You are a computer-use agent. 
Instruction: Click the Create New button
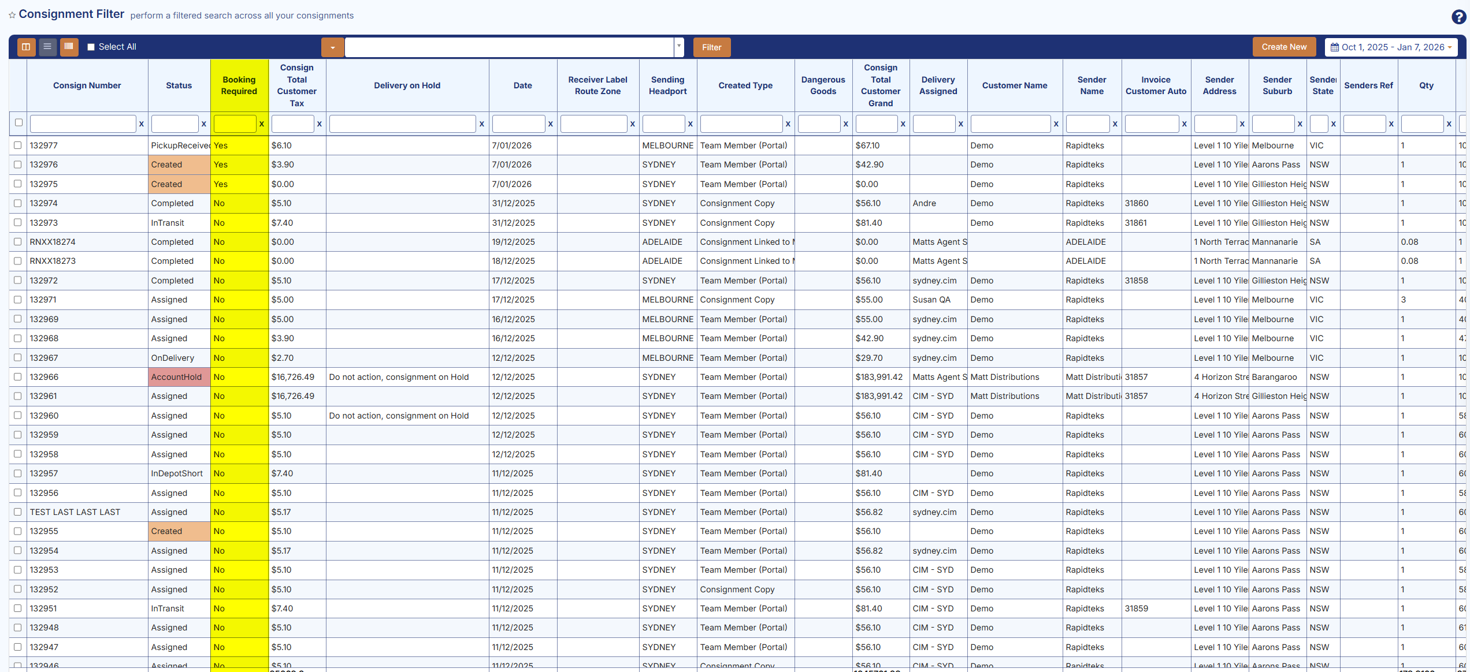pos(1283,47)
